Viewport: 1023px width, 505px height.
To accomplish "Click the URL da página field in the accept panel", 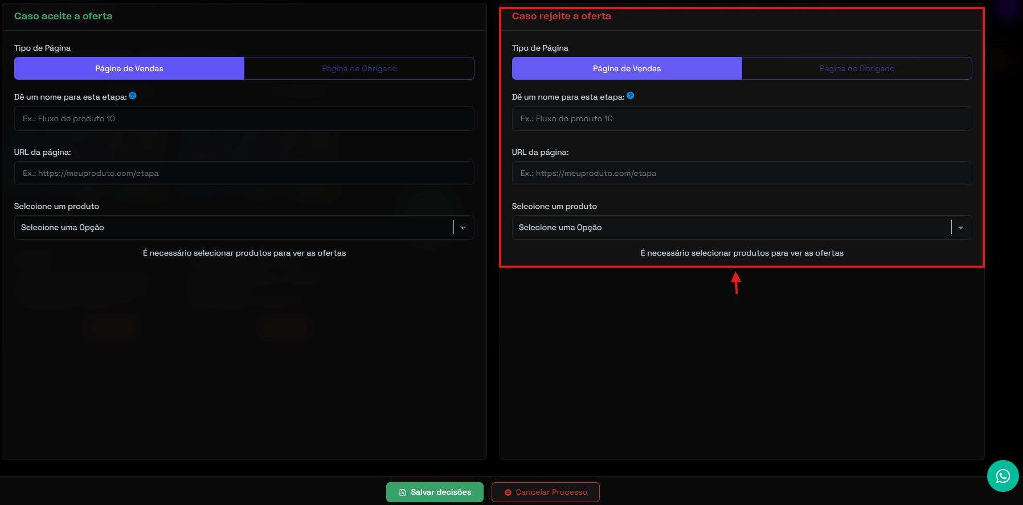I will click(x=244, y=173).
